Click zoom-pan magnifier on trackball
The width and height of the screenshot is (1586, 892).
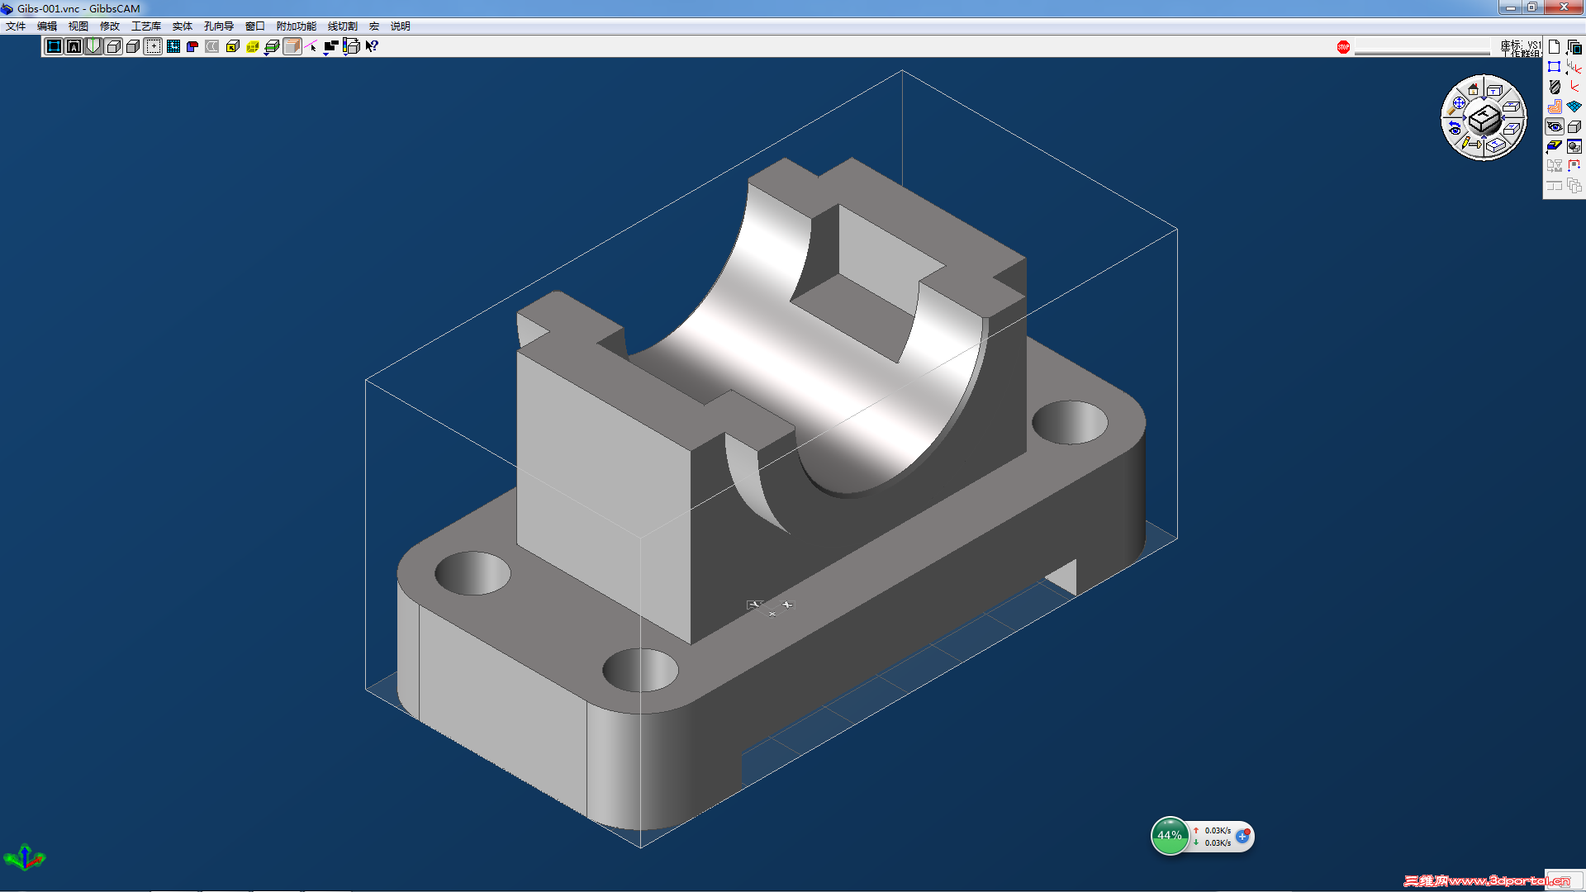[x=1456, y=105]
